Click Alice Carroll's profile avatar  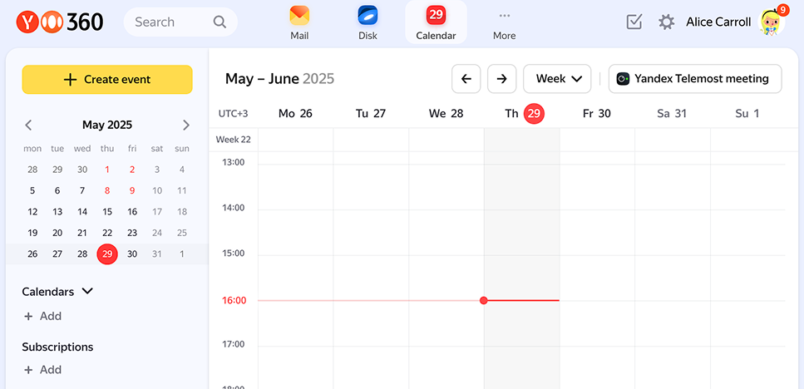[772, 22]
